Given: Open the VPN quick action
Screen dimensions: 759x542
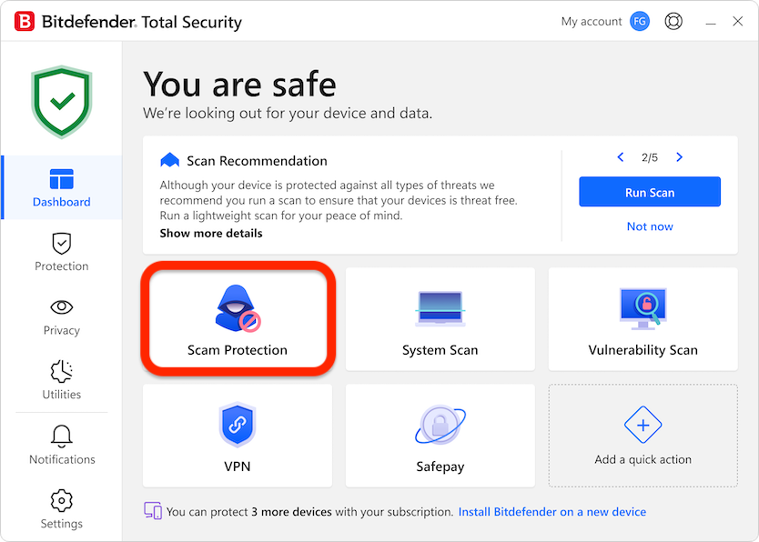Looking at the screenshot, I should (x=238, y=436).
